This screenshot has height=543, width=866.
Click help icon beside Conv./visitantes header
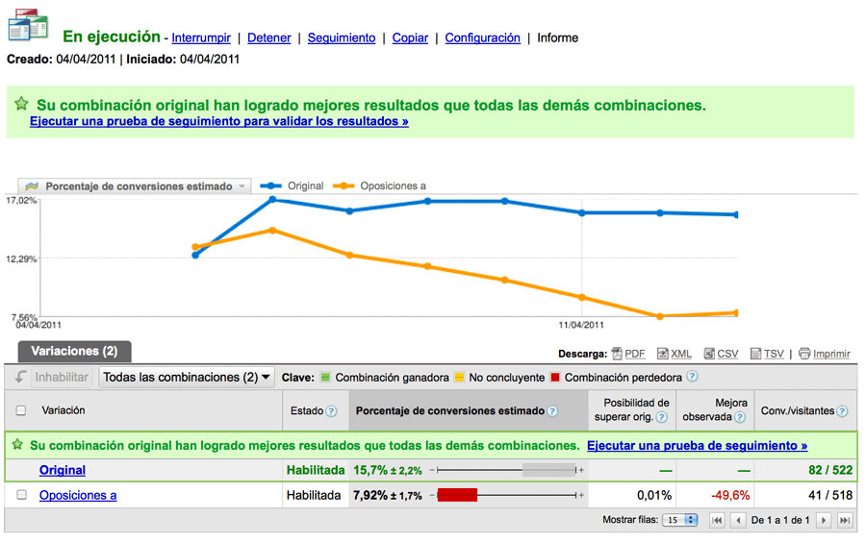pos(842,411)
